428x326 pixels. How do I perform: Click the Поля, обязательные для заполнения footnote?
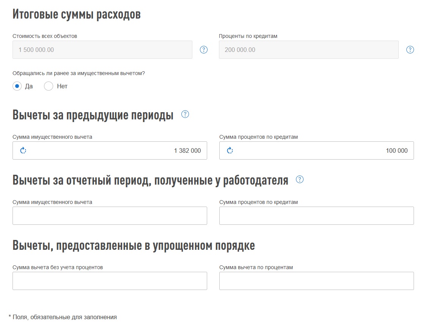click(x=63, y=317)
